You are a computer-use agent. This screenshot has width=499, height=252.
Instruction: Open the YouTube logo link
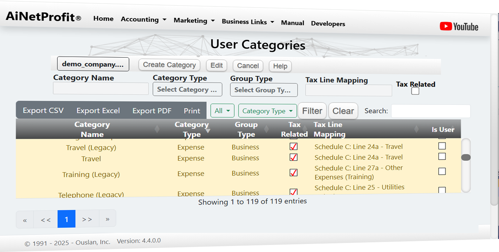[x=459, y=27]
